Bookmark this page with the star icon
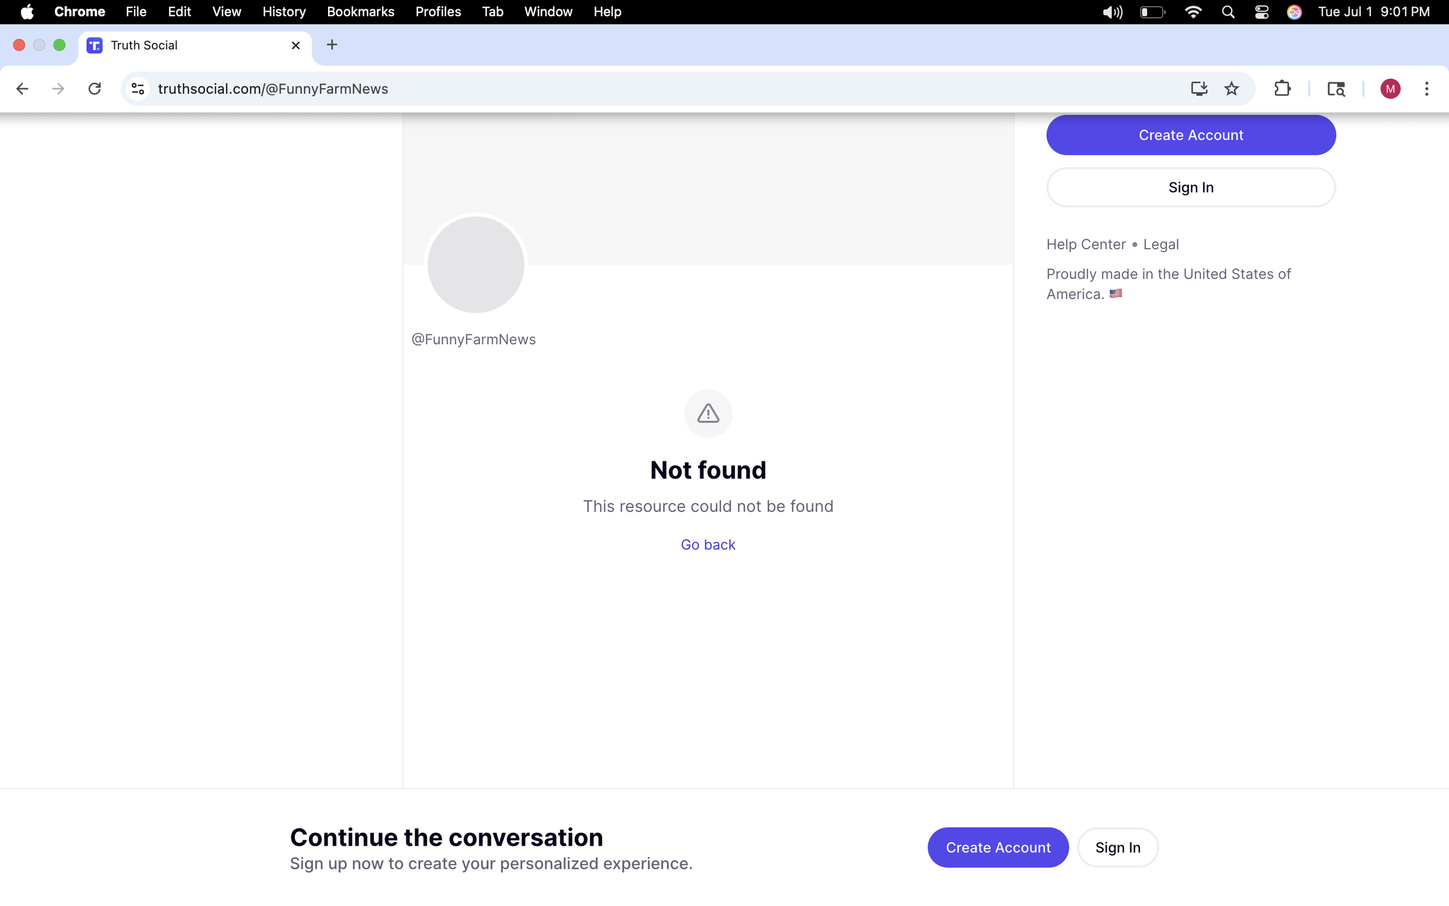1449x906 pixels. coord(1231,89)
